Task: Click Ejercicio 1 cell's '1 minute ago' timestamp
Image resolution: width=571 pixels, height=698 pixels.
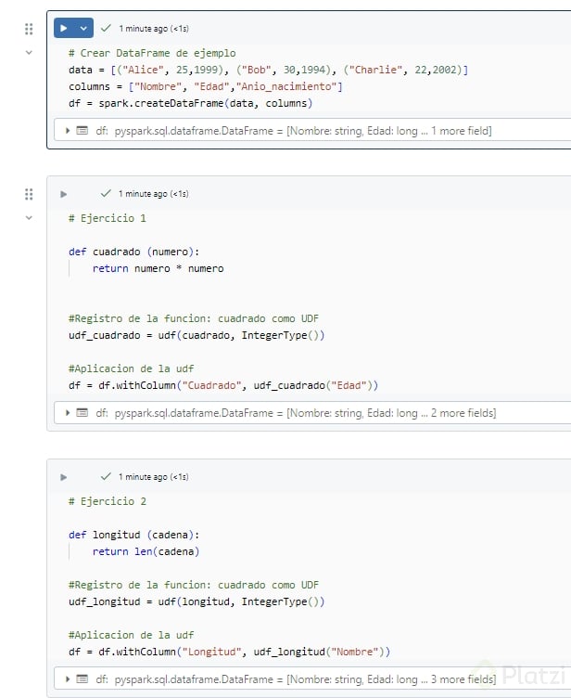Action: pos(155,194)
